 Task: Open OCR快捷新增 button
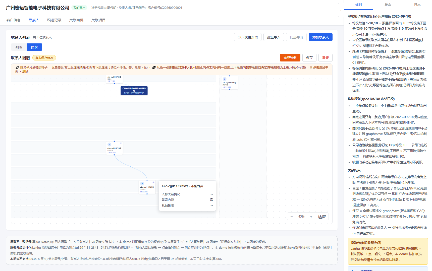pyautogui.click(x=248, y=37)
